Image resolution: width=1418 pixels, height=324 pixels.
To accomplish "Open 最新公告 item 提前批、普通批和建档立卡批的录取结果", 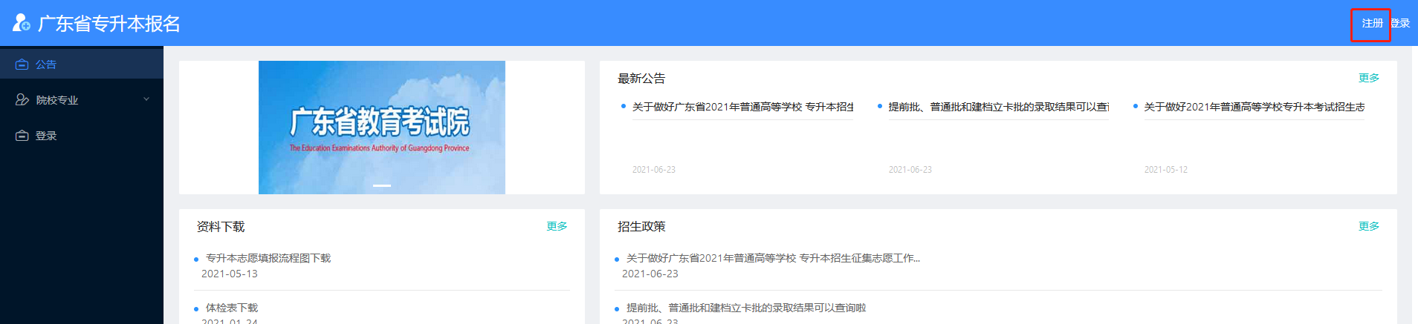I will 999,108.
